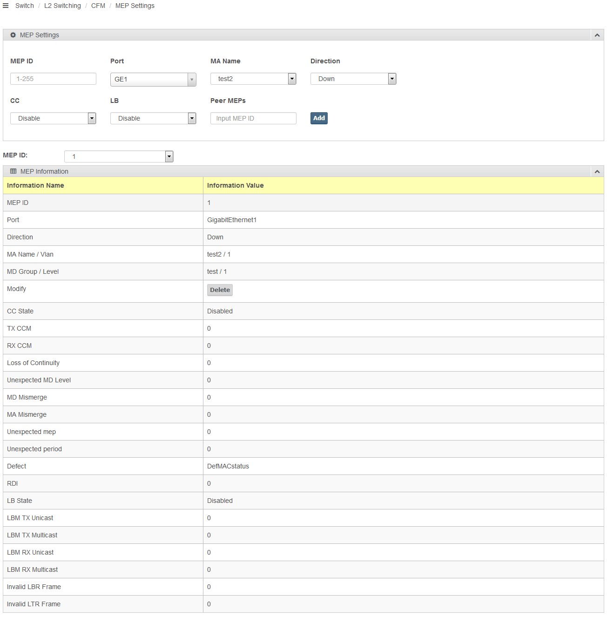Focus the Peer MEPs input field
This screenshot has height=617, width=607.
(x=253, y=118)
